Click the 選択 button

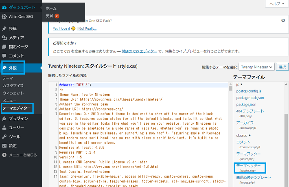(x=282, y=67)
